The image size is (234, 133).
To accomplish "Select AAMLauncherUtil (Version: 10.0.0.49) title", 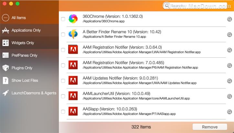I will pyautogui.click(x=116, y=94).
